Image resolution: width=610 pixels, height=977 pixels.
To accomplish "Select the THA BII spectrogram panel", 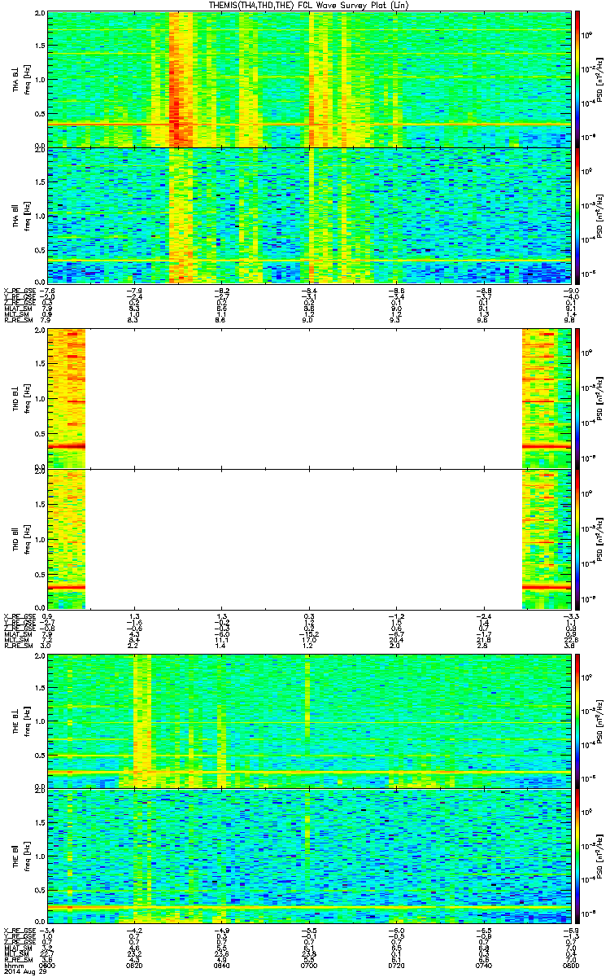I will tap(308, 216).
